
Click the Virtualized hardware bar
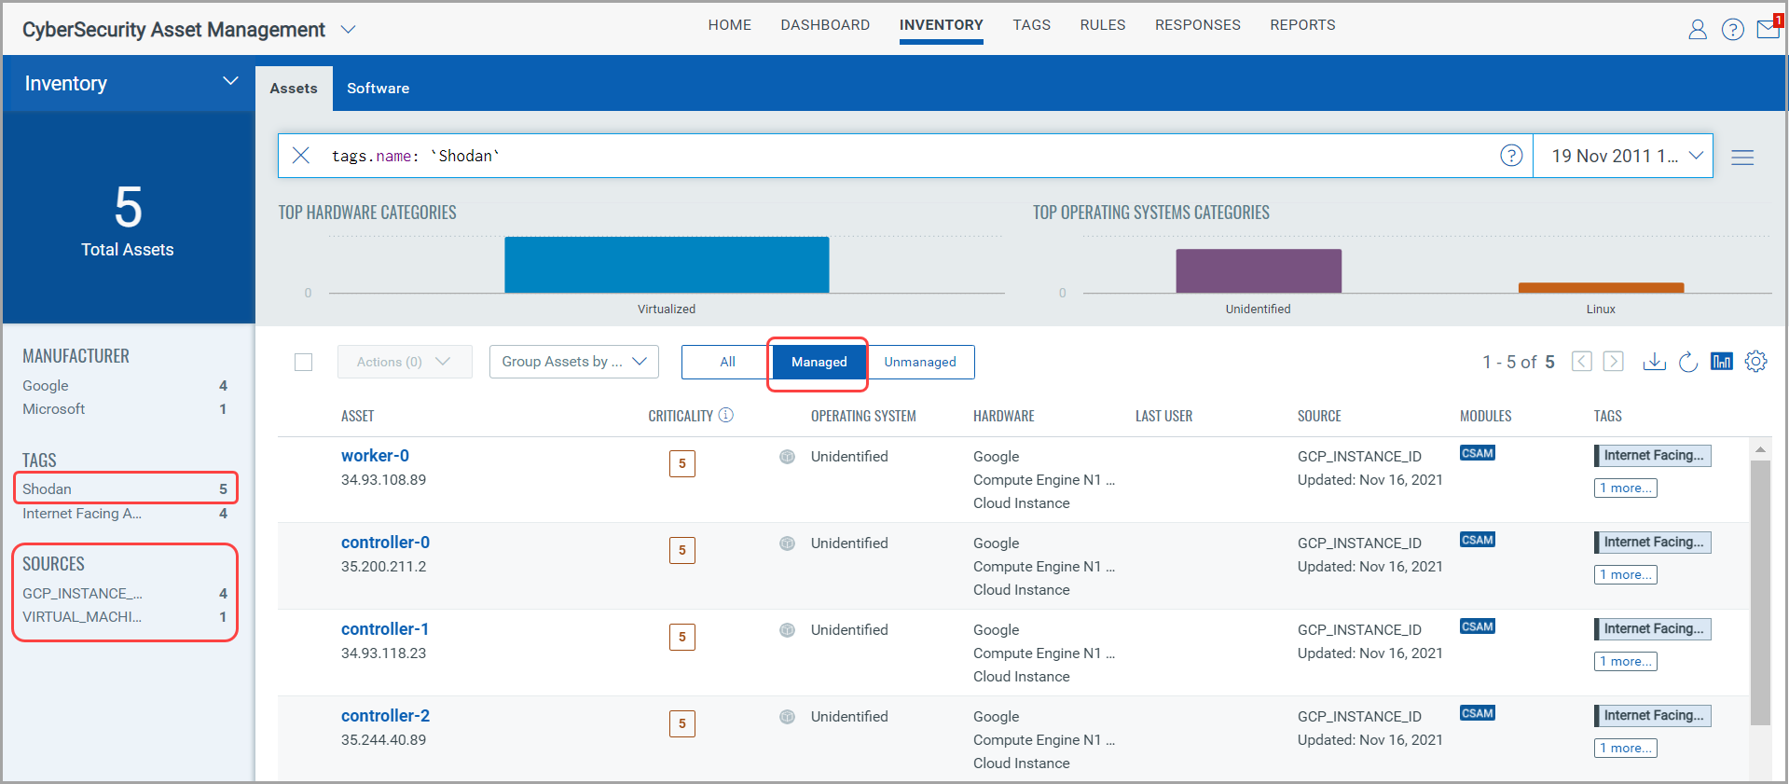point(667,265)
